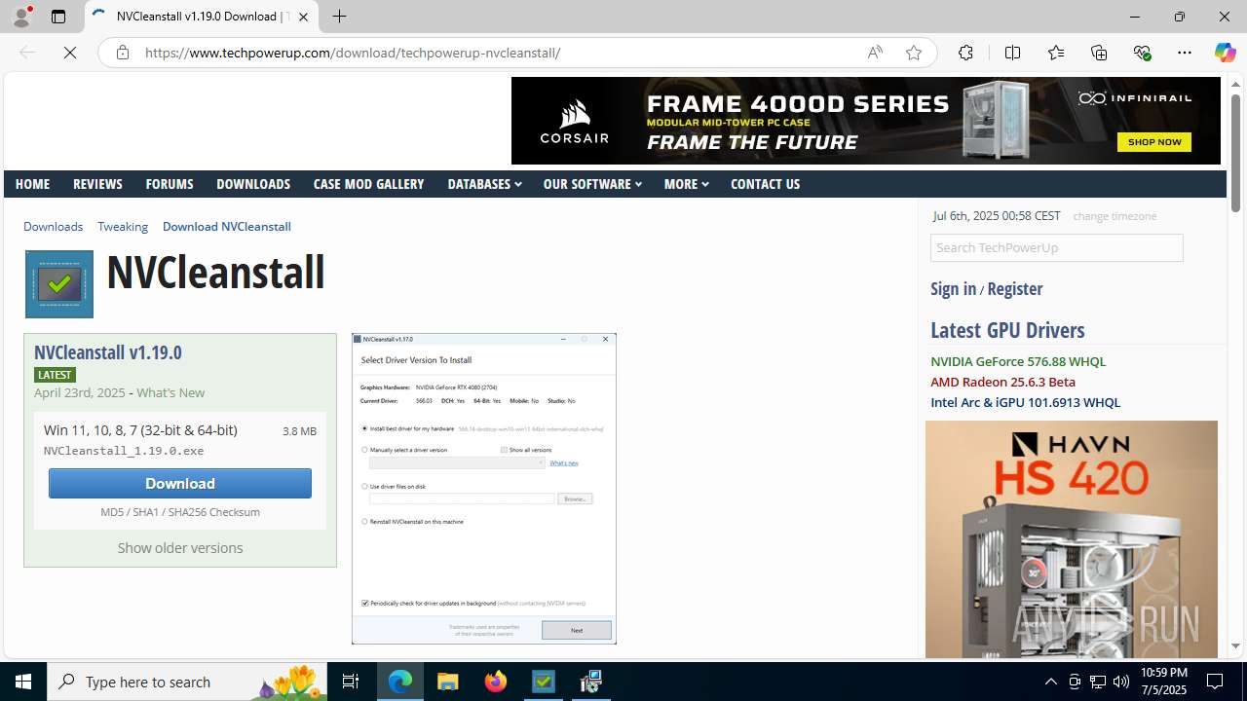Open the Favorites list icon
Viewport: 1247px width, 701px height.
pyautogui.click(x=1055, y=53)
